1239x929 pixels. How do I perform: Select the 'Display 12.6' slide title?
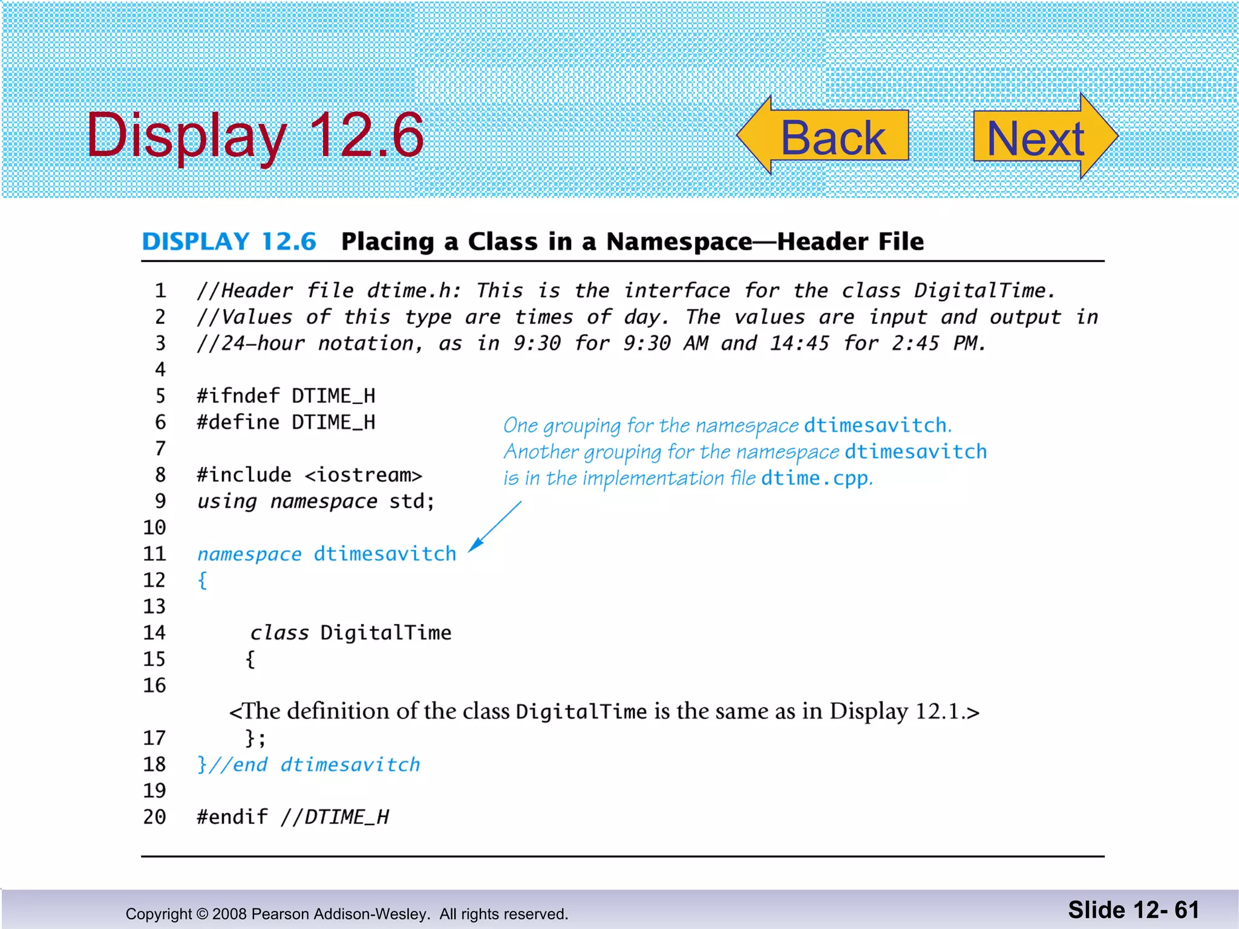[255, 136]
